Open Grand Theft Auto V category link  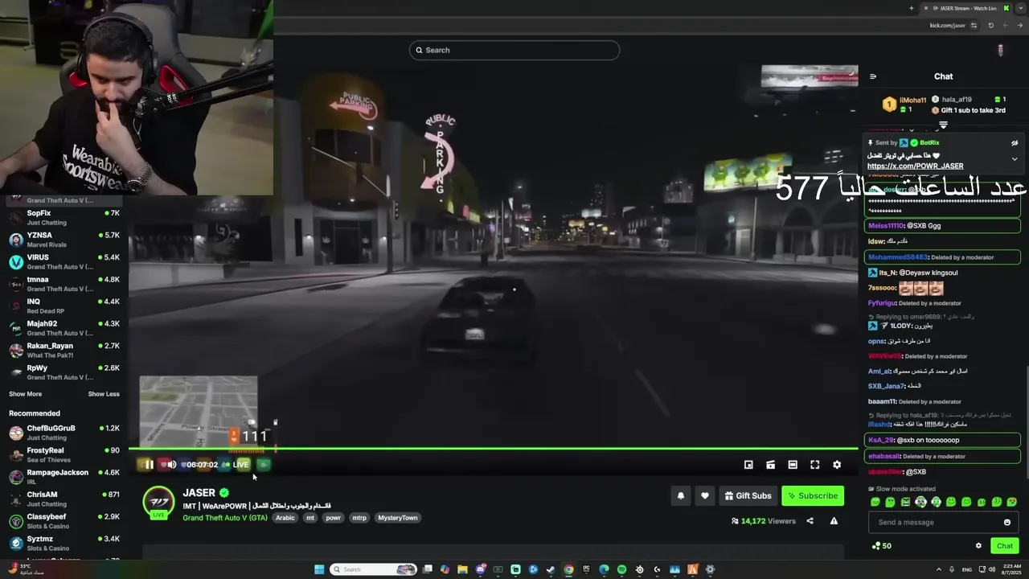click(x=225, y=518)
